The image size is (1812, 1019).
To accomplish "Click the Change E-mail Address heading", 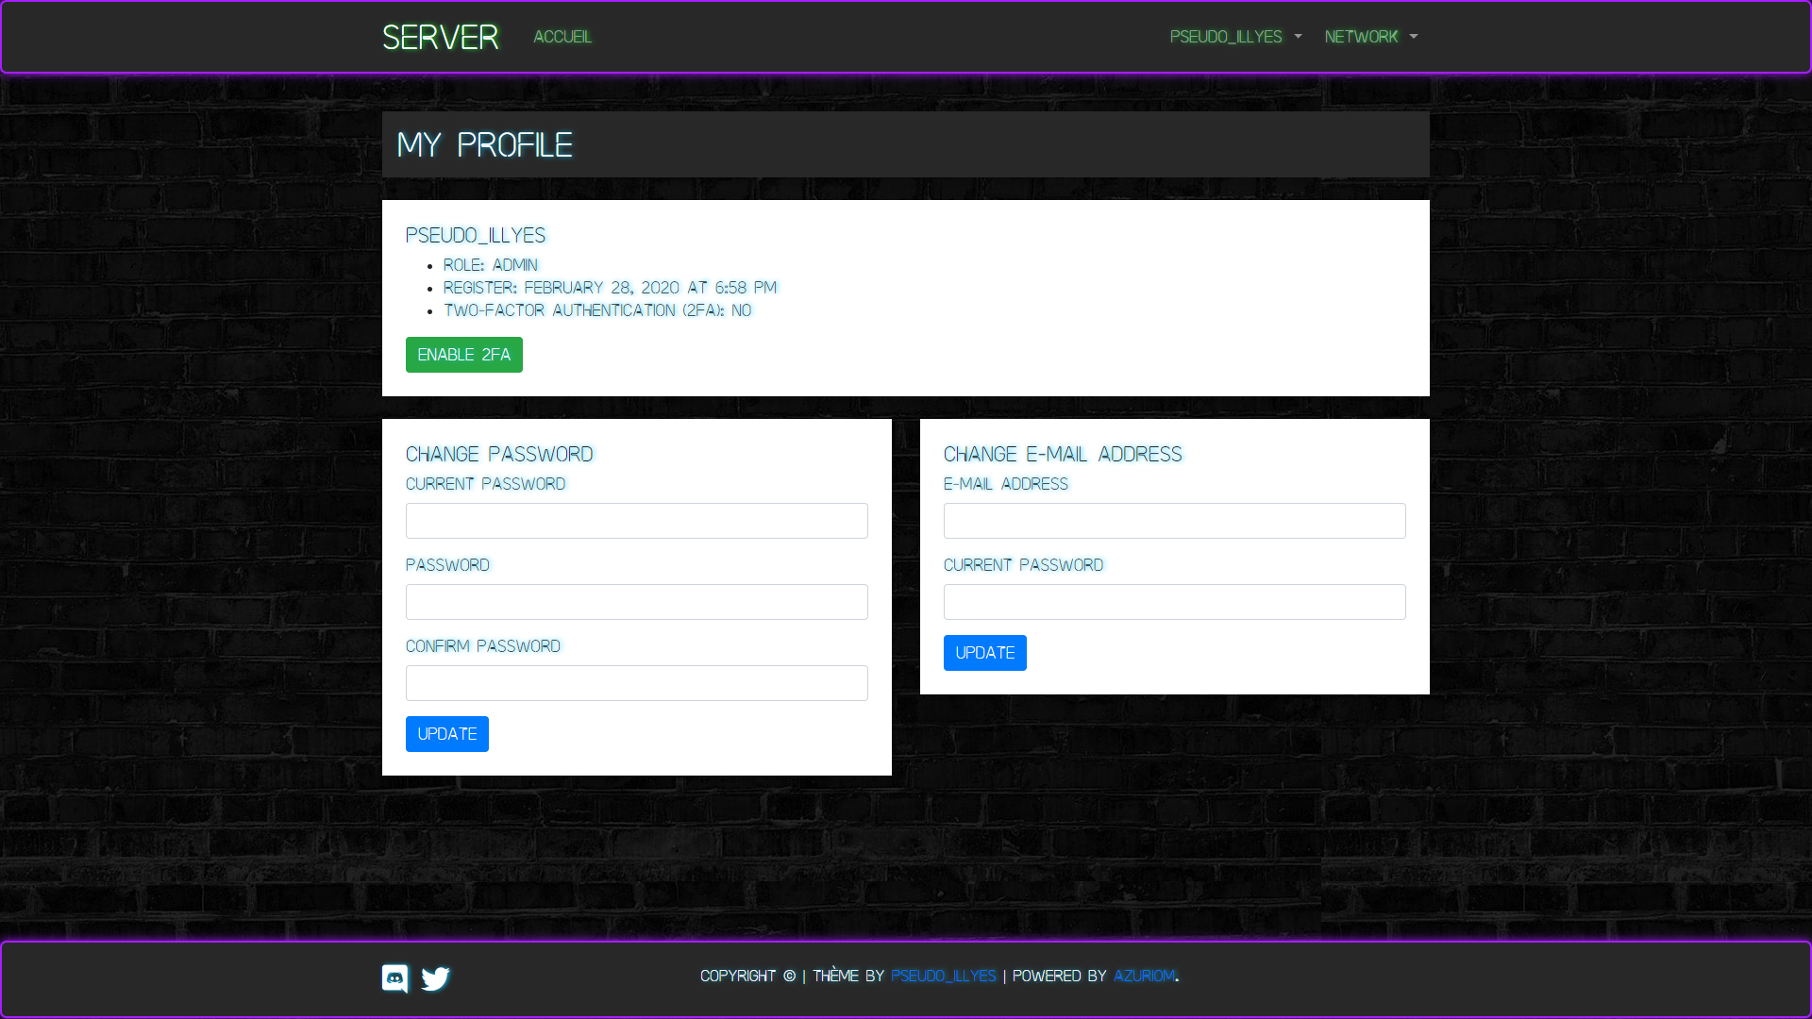I will pos(1062,454).
